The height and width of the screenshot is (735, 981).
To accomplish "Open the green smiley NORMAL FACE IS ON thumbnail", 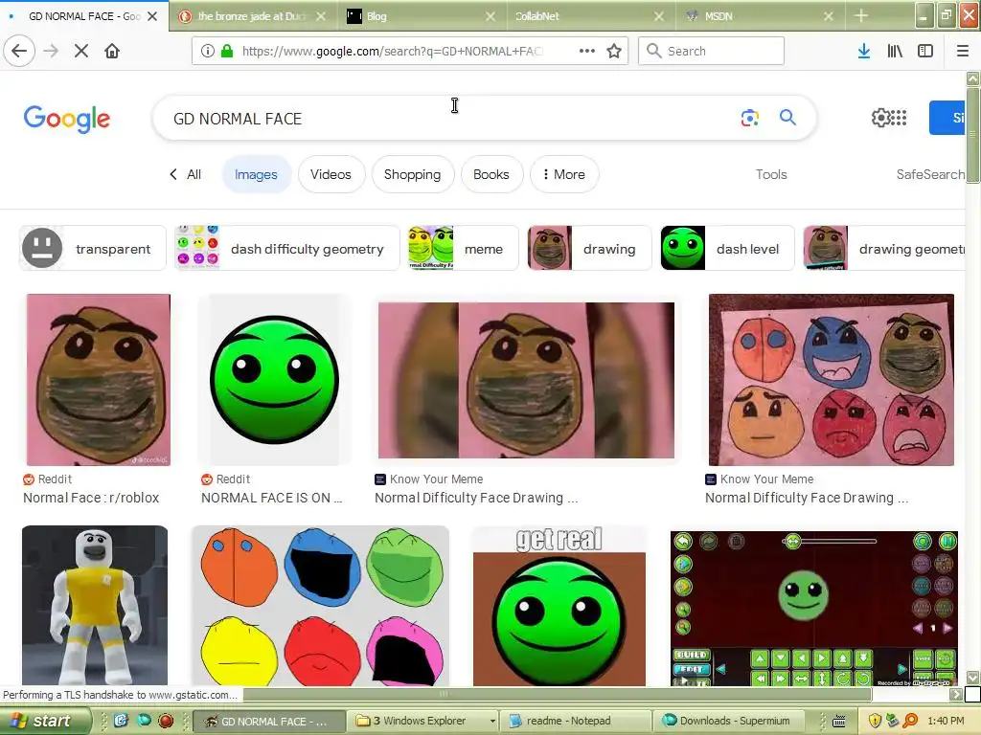I will pos(274,380).
